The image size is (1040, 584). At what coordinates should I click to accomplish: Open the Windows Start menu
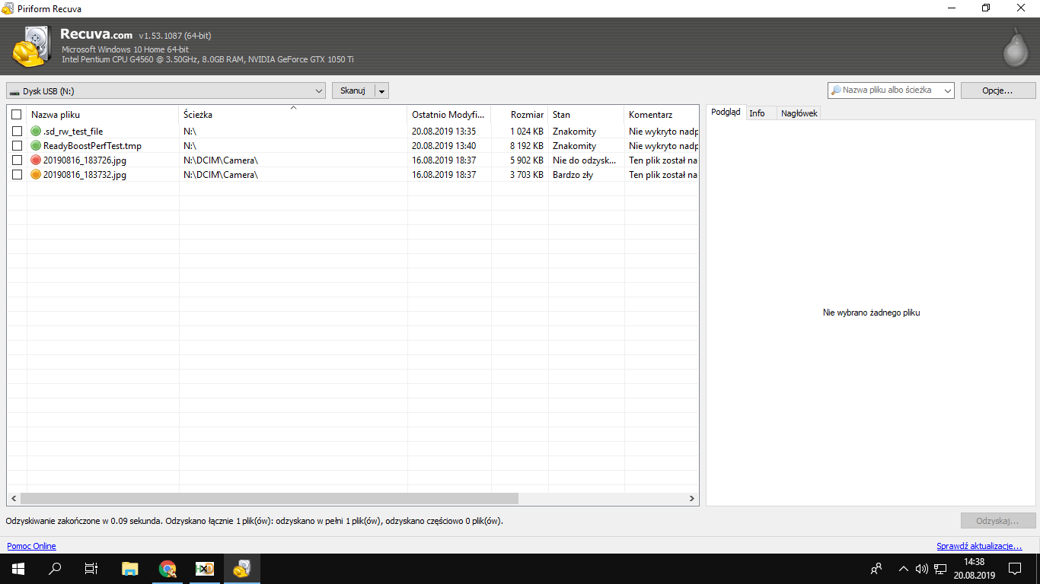18,569
